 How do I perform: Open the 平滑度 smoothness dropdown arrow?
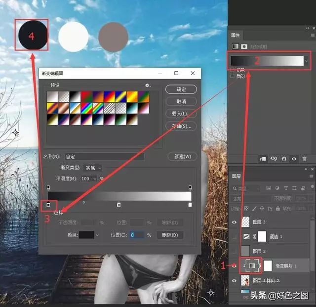(95, 178)
